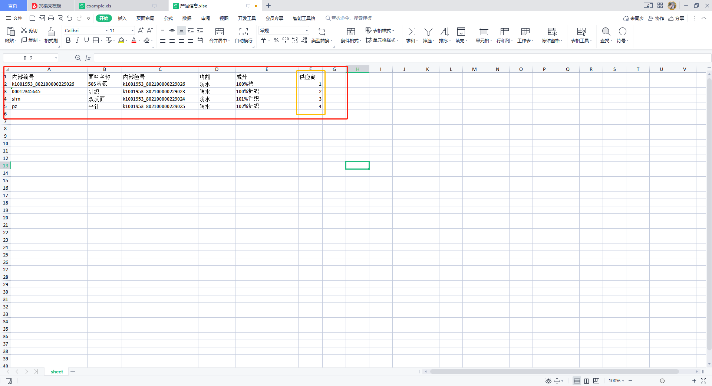Open the Insert (插入) ribbon tab
Image resolution: width=712 pixels, height=386 pixels.
tap(122, 18)
